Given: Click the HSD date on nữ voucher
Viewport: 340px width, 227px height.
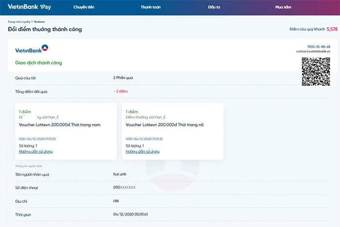Looking at the screenshot, I should tap(144, 139).
